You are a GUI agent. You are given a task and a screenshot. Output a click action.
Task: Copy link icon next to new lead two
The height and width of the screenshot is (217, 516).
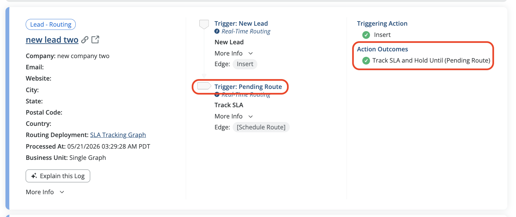coord(85,40)
